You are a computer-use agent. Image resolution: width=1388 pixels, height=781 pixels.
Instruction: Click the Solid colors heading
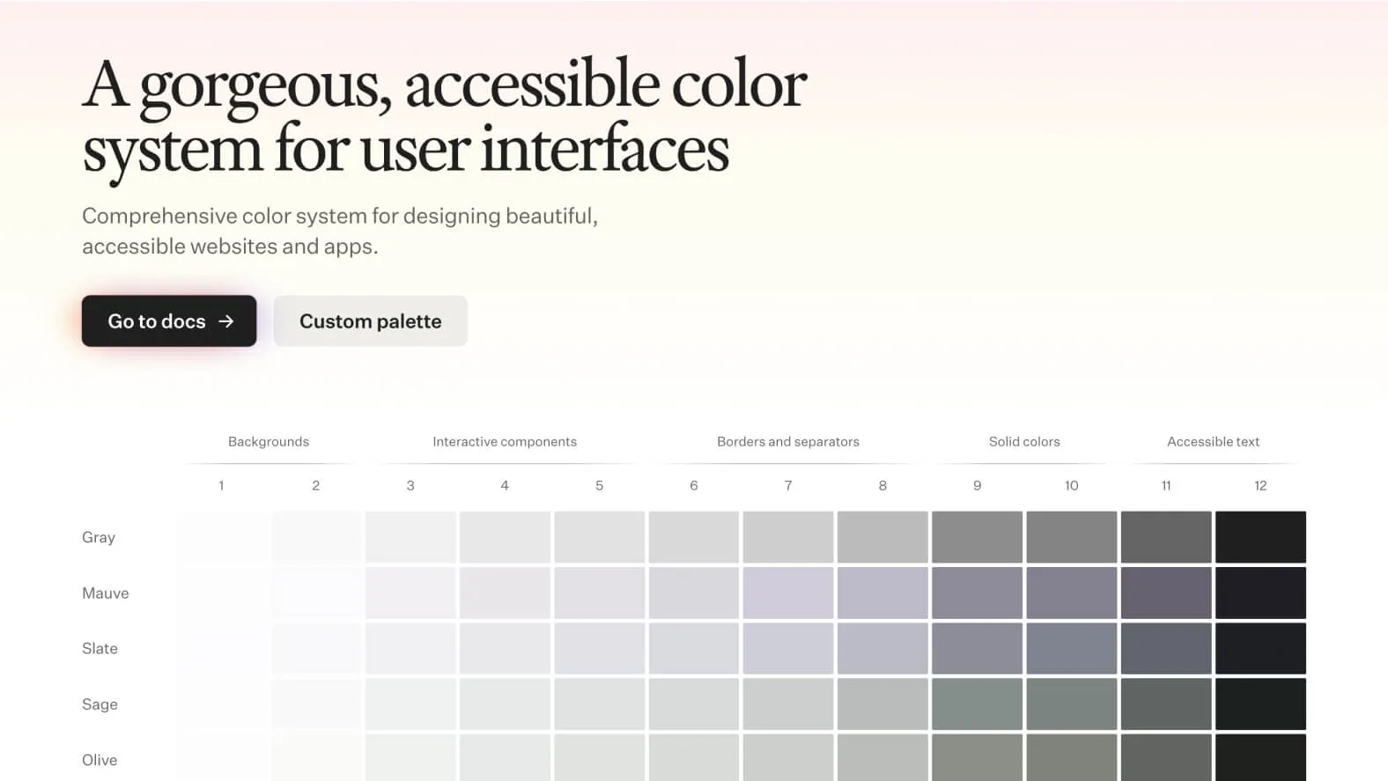[x=1024, y=441]
